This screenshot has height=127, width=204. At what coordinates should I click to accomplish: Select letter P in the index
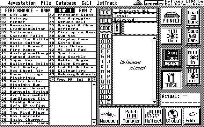tap(108, 77)
